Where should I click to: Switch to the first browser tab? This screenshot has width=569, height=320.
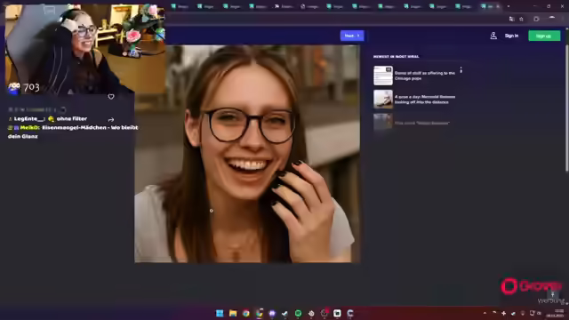[180, 6]
